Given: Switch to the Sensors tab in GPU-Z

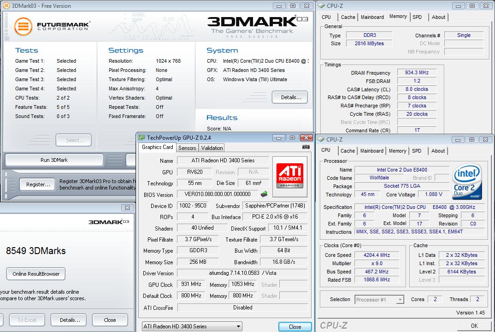Looking at the screenshot, I should point(187,148).
